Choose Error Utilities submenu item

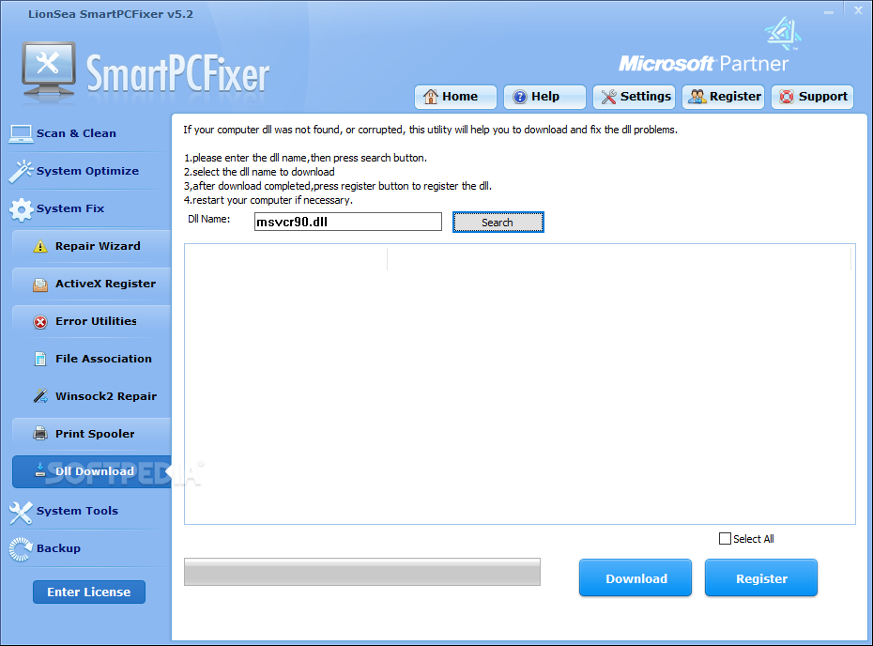[x=92, y=321]
